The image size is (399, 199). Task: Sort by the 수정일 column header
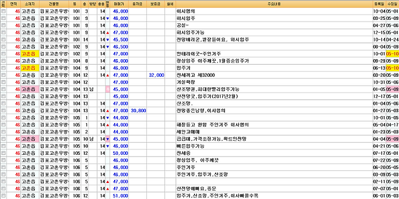[x=392, y=4]
